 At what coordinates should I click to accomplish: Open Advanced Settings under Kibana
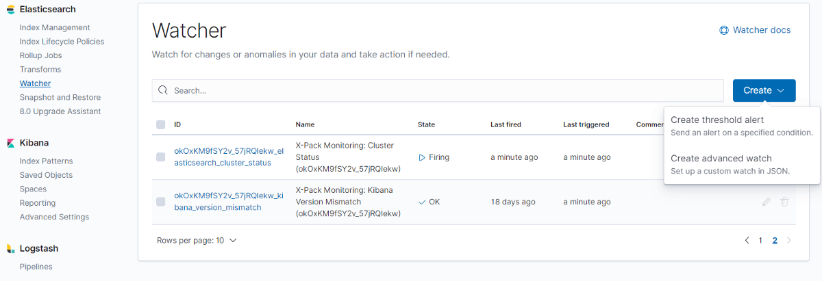(55, 217)
